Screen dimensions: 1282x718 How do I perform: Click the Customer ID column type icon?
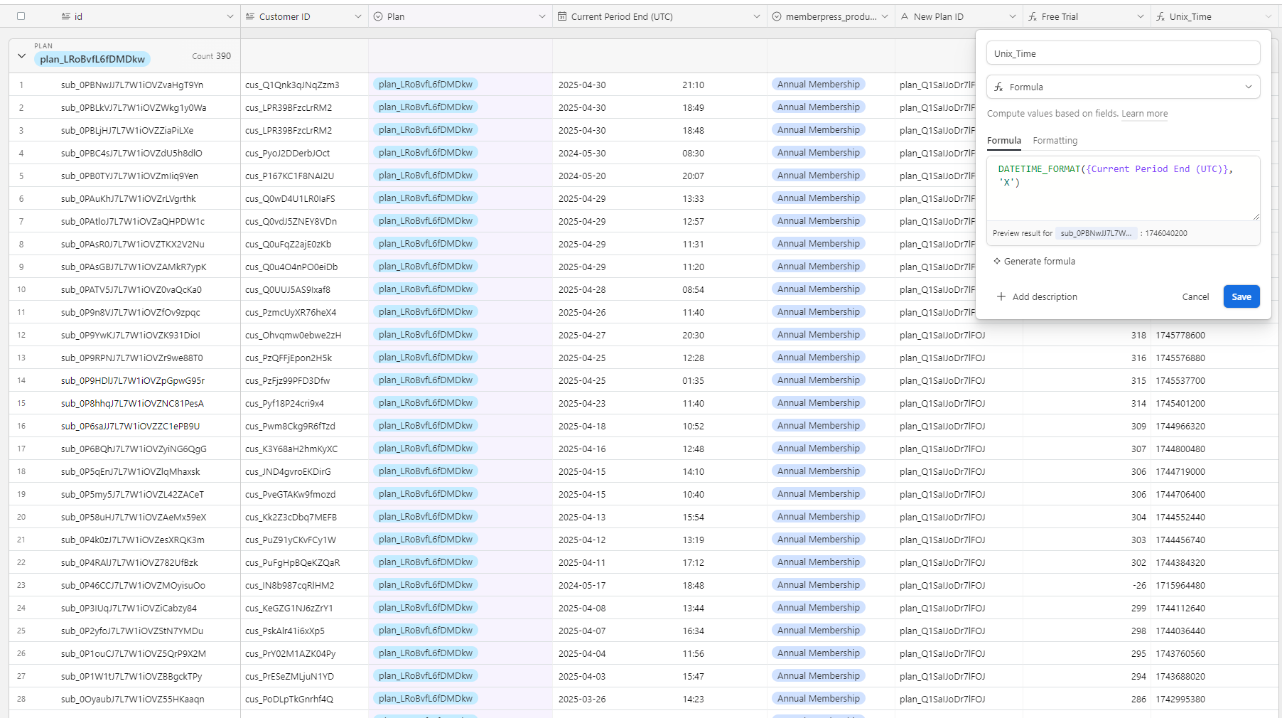[250, 16]
